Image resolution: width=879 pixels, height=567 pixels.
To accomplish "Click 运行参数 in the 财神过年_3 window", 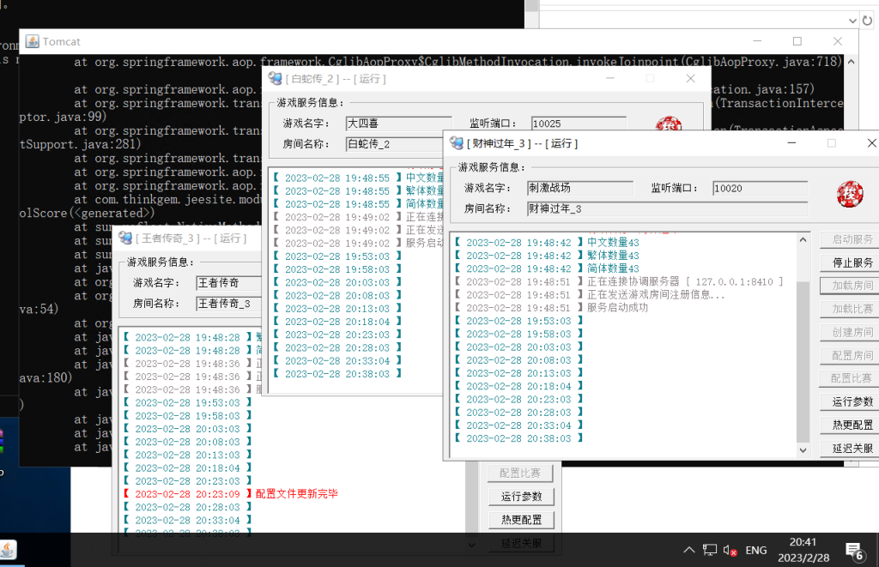I will [852, 401].
